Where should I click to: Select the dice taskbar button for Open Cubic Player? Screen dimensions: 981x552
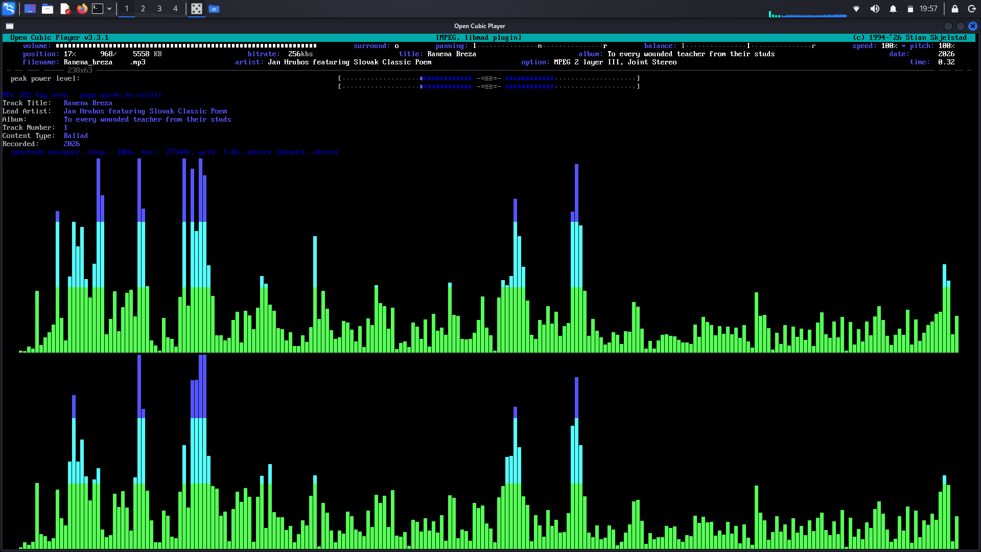point(197,9)
